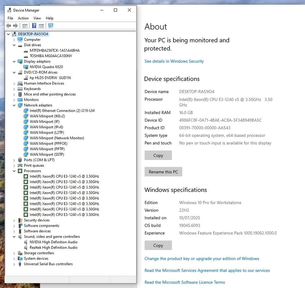The image size is (305, 288).
Task: Collapse Sound, video and game controllers
Action: (14, 237)
